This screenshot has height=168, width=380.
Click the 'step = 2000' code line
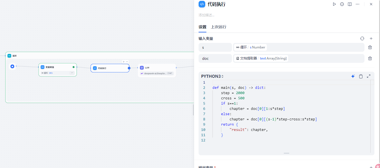(233, 93)
